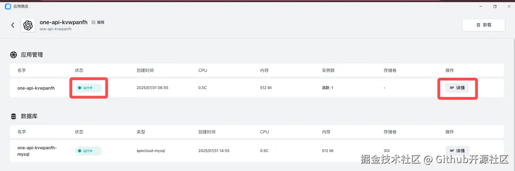
Task: Open 详情 for the one-api-kvwpanfh application row
Action: [457, 88]
